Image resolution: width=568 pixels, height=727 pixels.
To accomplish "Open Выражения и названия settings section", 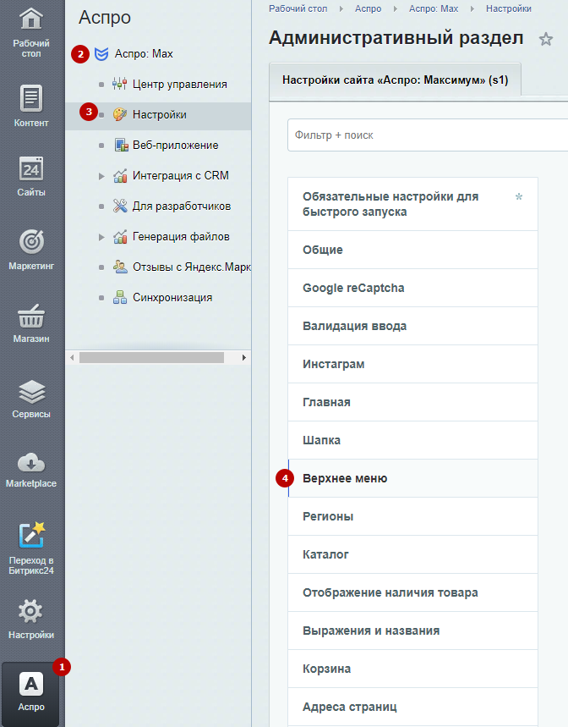I will [x=412, y=631].
